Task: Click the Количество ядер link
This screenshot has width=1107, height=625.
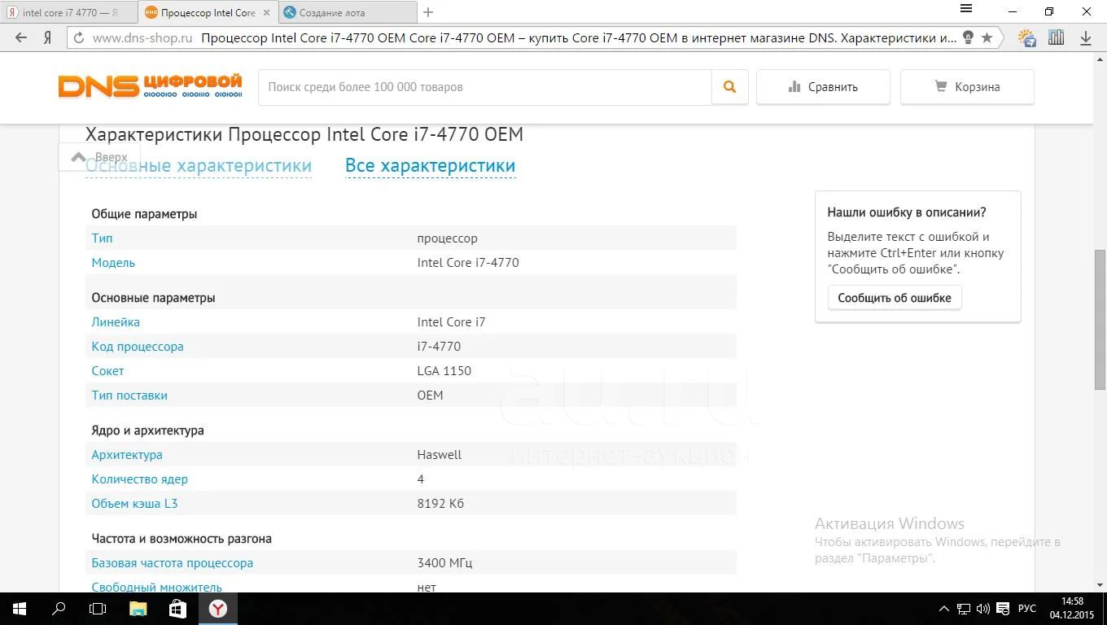Action: click(x=139, y=479)
